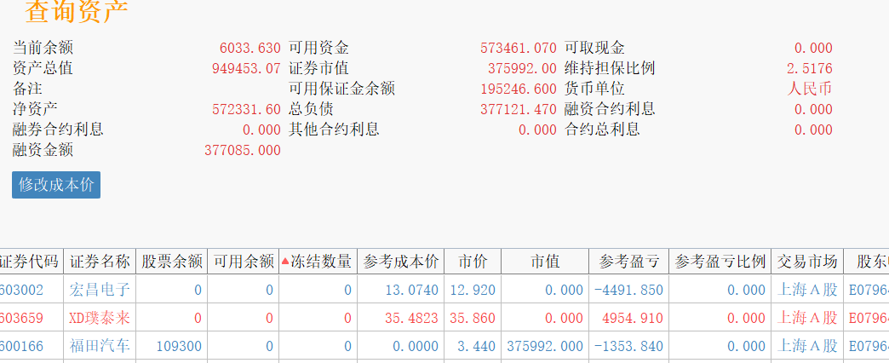Click market price 35.860

pos(473,318)
